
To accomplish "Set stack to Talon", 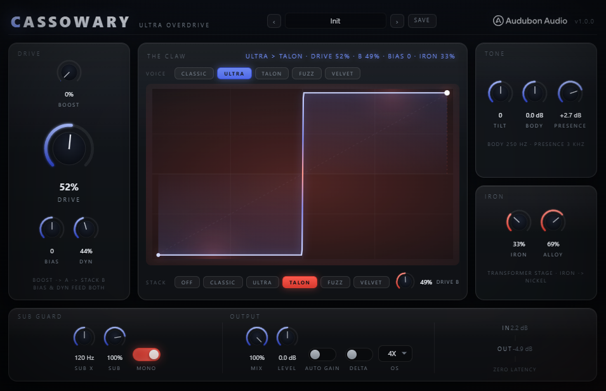I will click(x=300, y=282).
